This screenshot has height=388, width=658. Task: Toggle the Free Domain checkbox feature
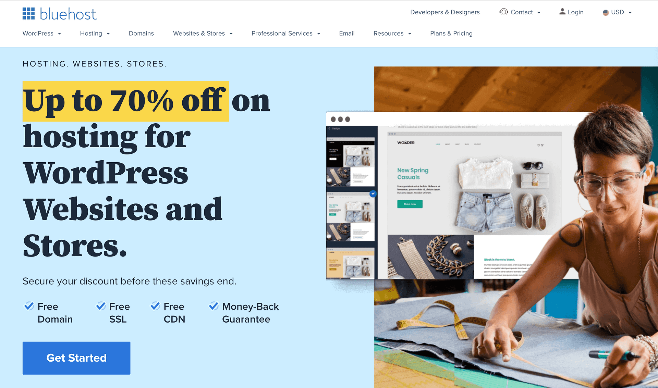click(x=29, y=306)
